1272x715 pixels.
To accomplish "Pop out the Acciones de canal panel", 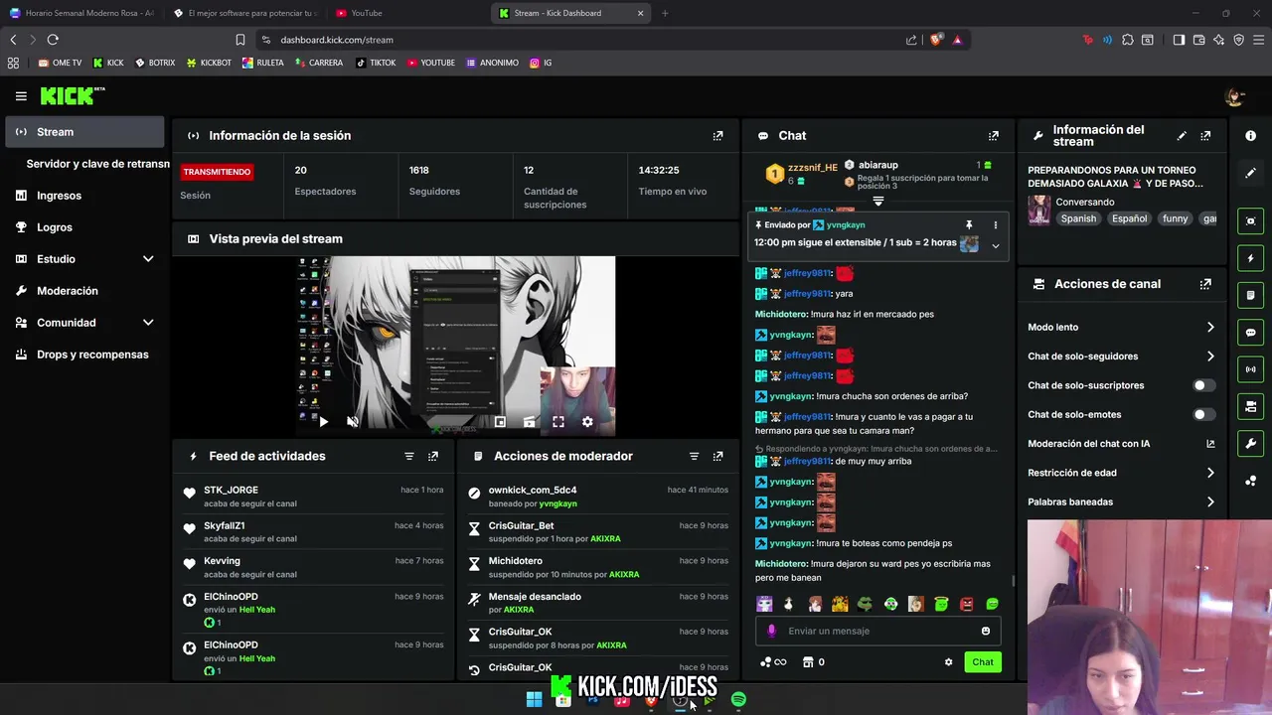I will (1205, 284).
